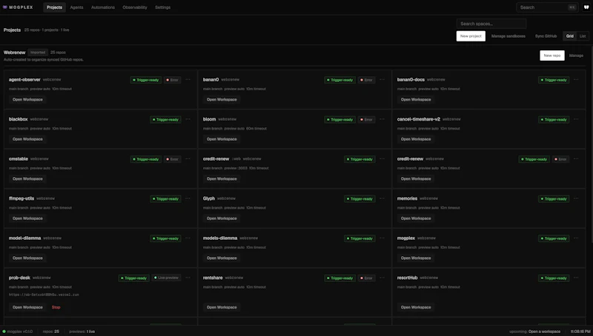The height and width of the screenshot is (336, 593).
Task: Click mogplex v0.1.0 version in status bar
Action: pyautogui.click(x=17, y=332)
